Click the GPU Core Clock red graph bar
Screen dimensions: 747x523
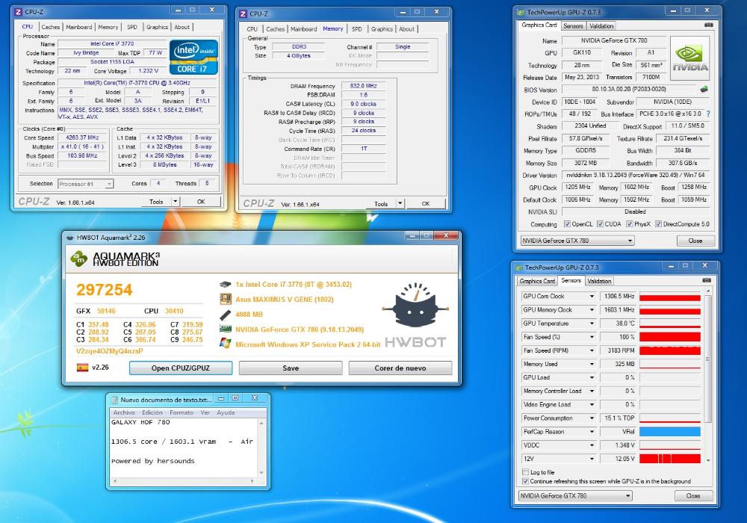[670, 297]
